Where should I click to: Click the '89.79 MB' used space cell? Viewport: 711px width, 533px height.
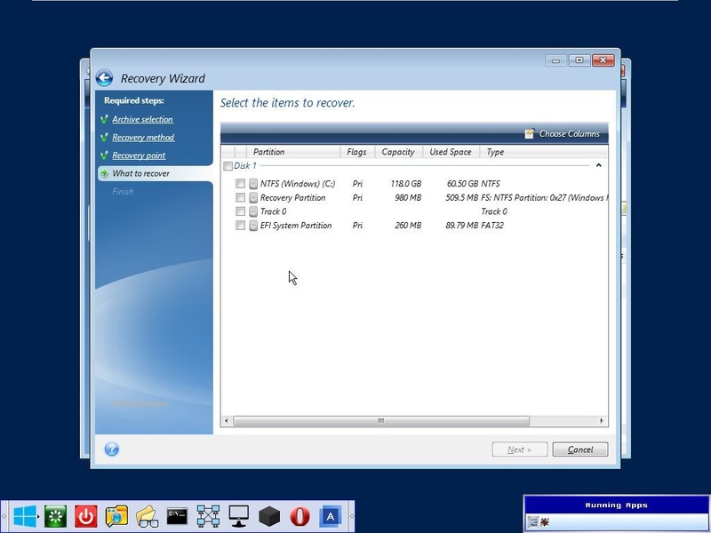click(461, 226)
